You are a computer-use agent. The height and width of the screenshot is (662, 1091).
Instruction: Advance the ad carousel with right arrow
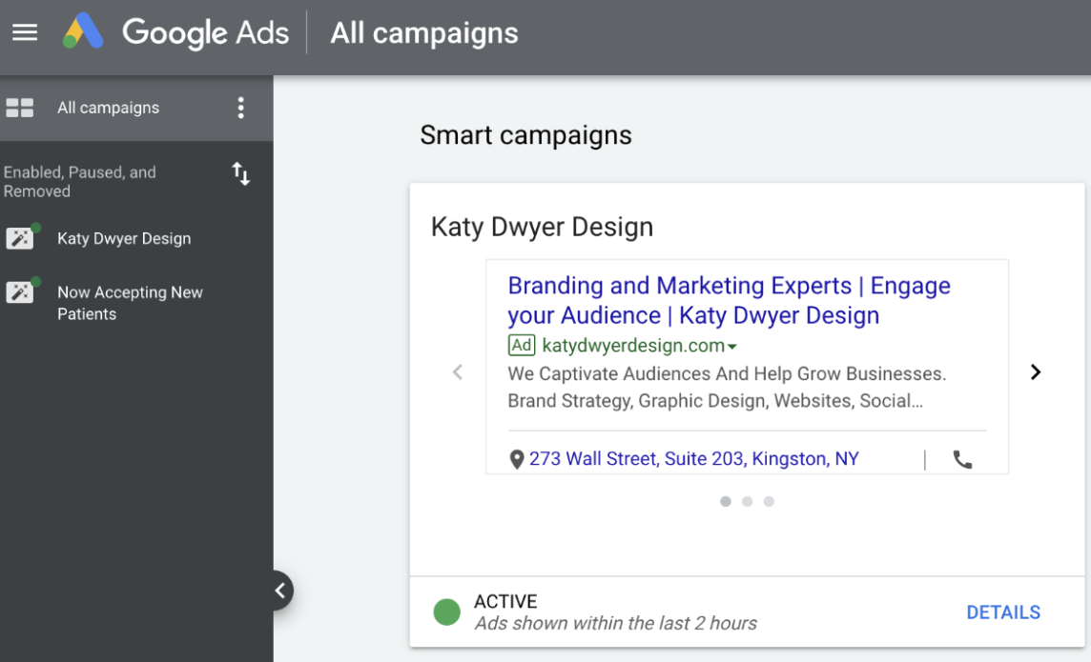pos(1036,372)
